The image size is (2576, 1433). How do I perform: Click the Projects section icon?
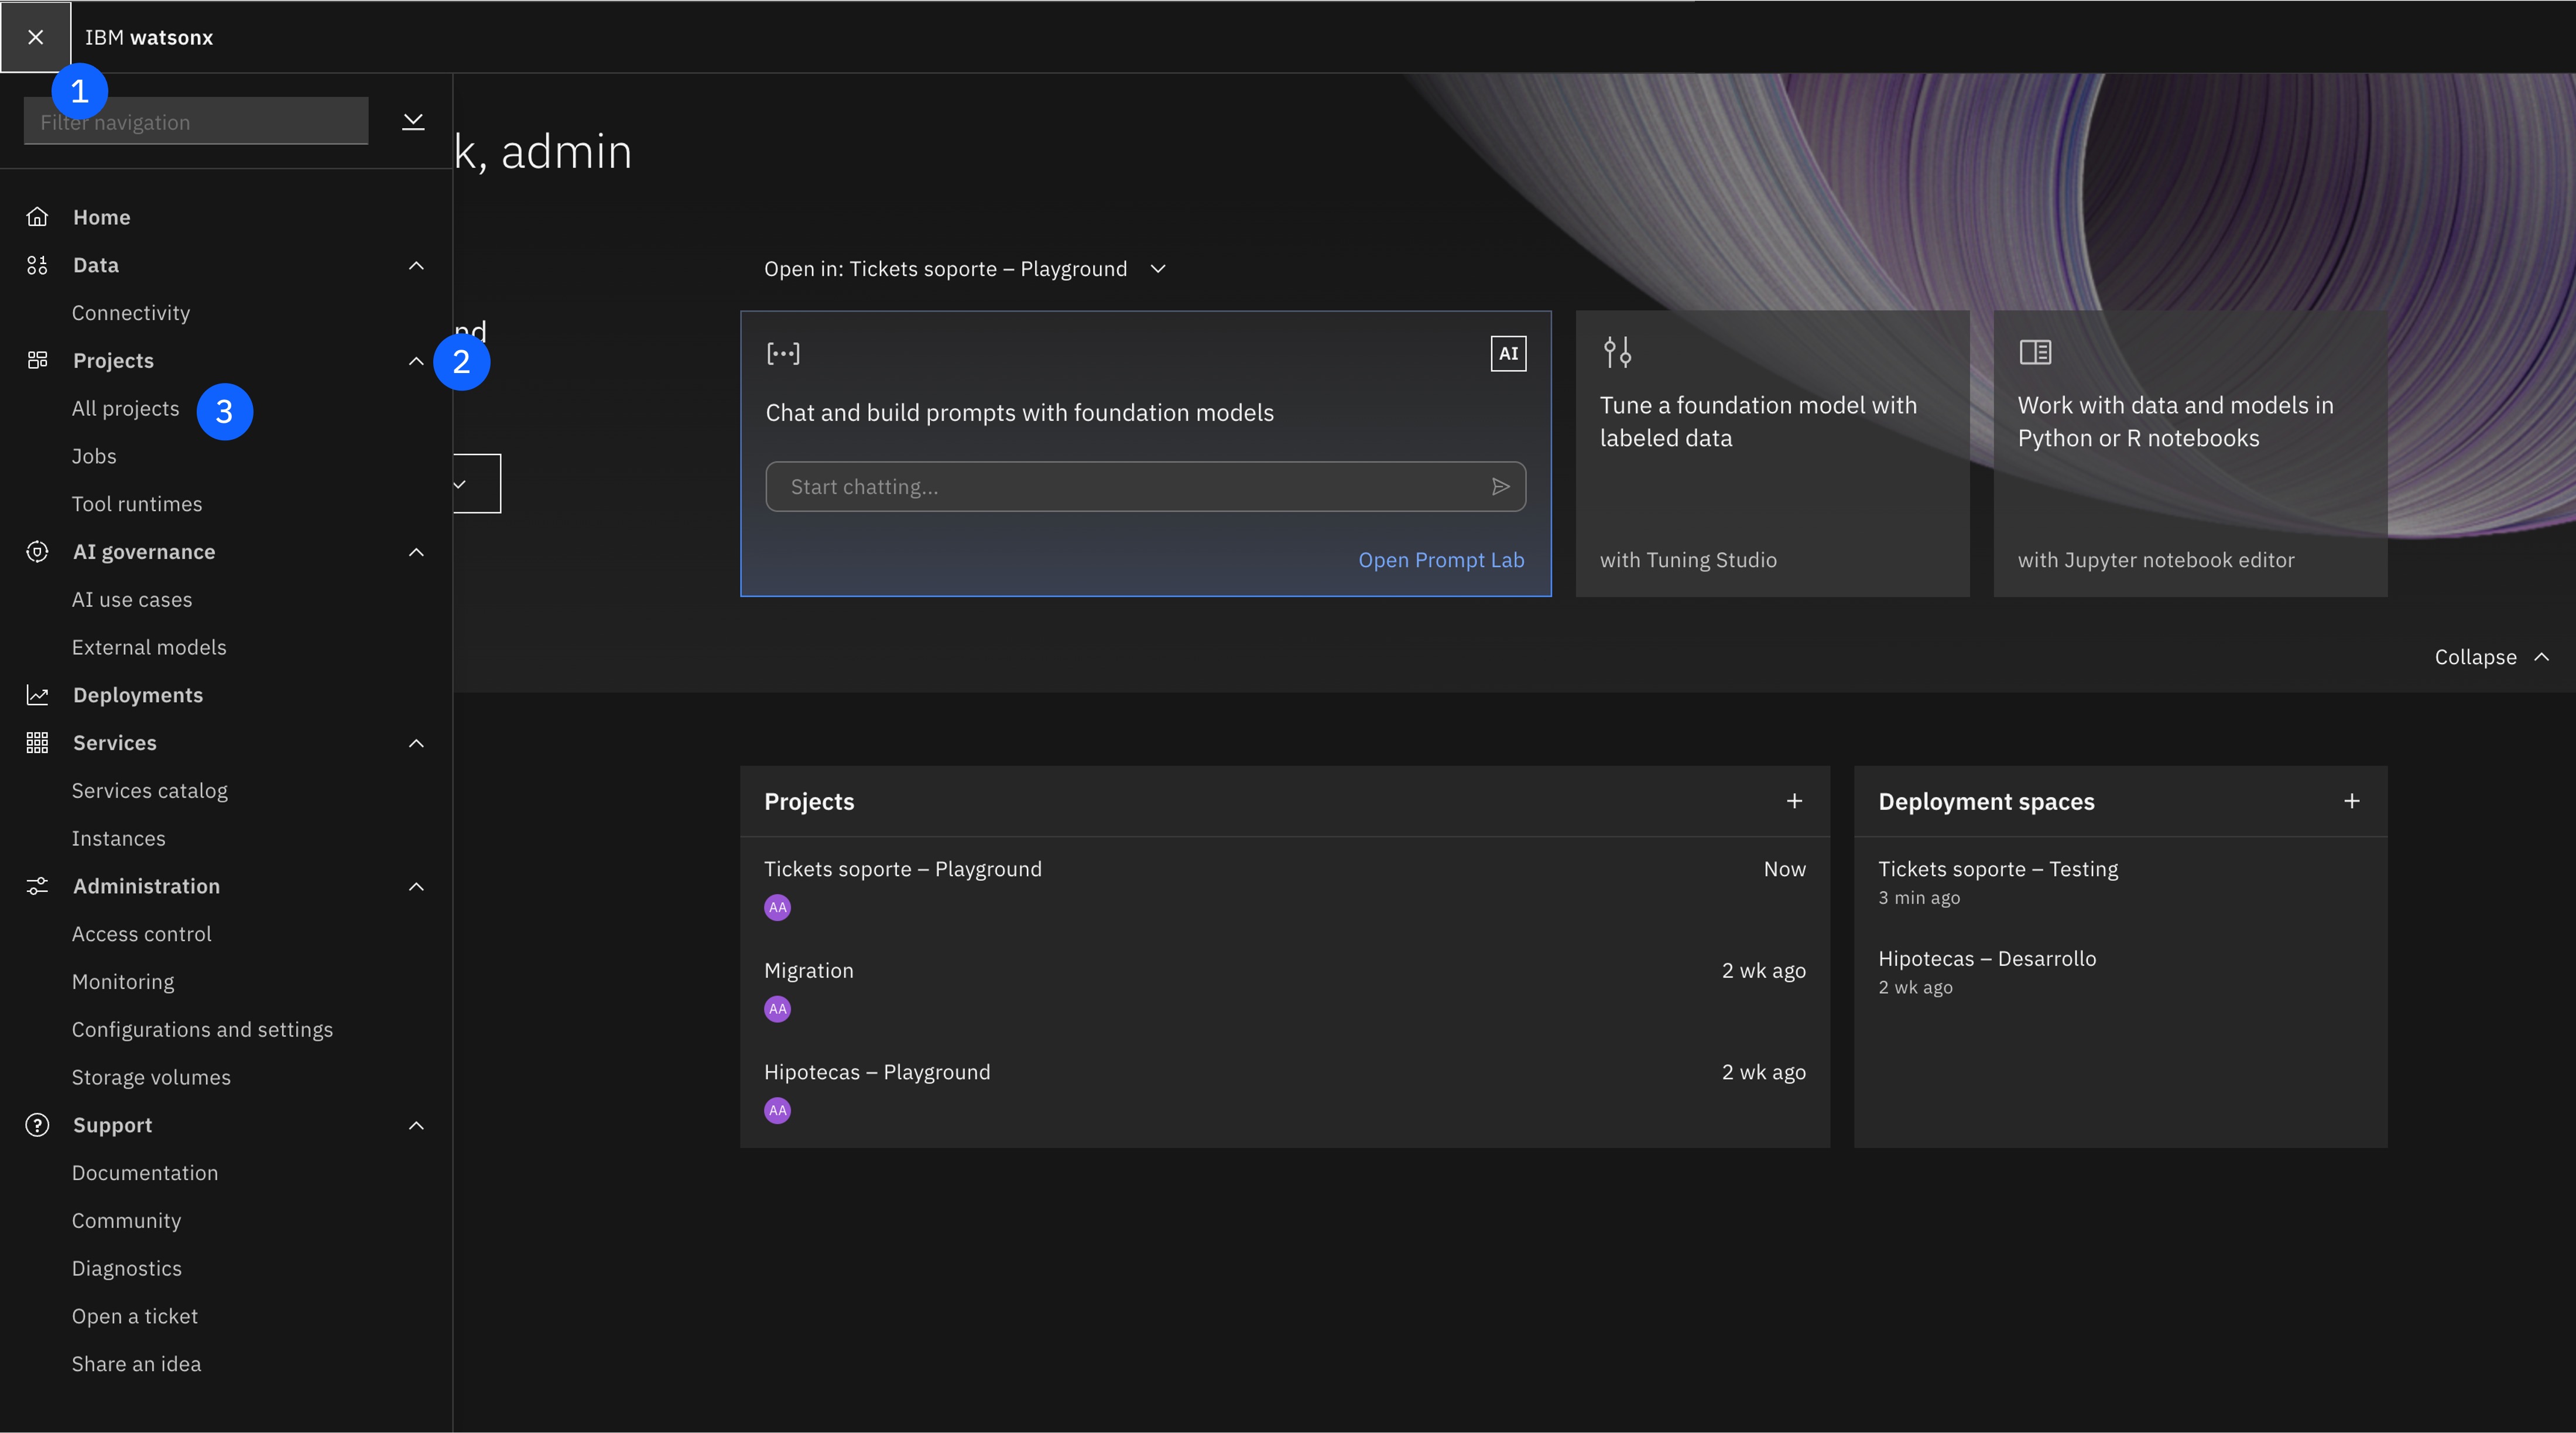tap(37, 360)
